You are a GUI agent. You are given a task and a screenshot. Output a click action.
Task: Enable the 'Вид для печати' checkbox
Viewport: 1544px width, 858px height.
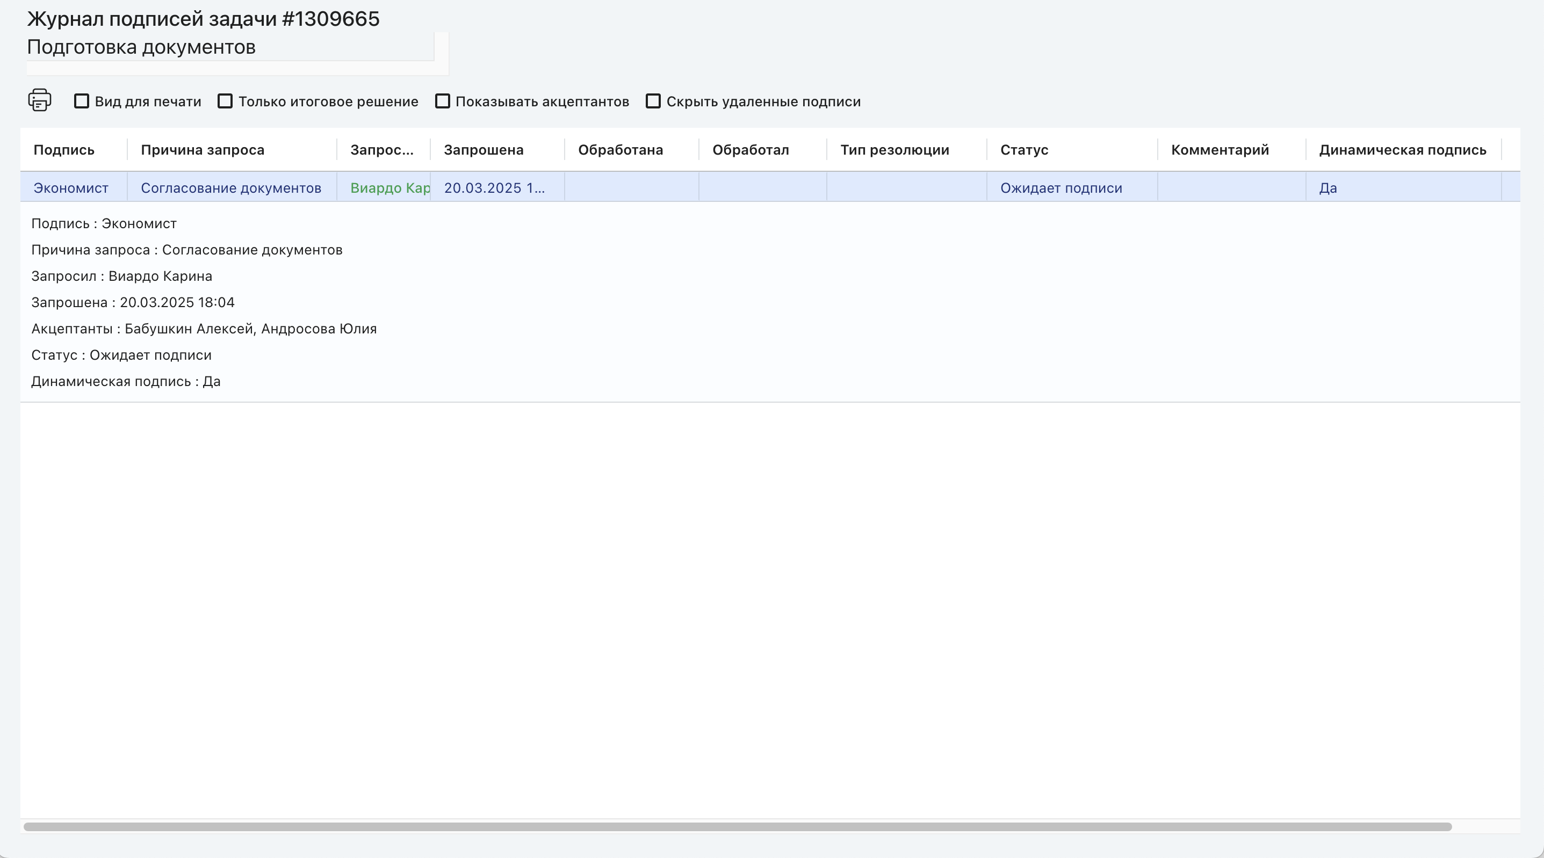[82, 101]
